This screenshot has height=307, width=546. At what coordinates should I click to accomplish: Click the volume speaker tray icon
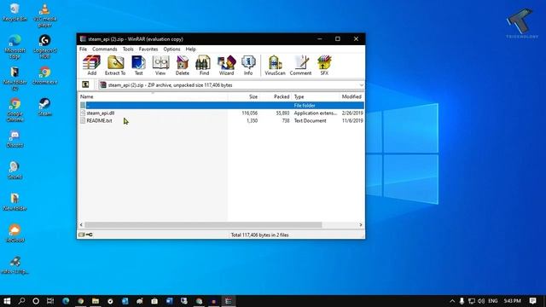[481, 301]
